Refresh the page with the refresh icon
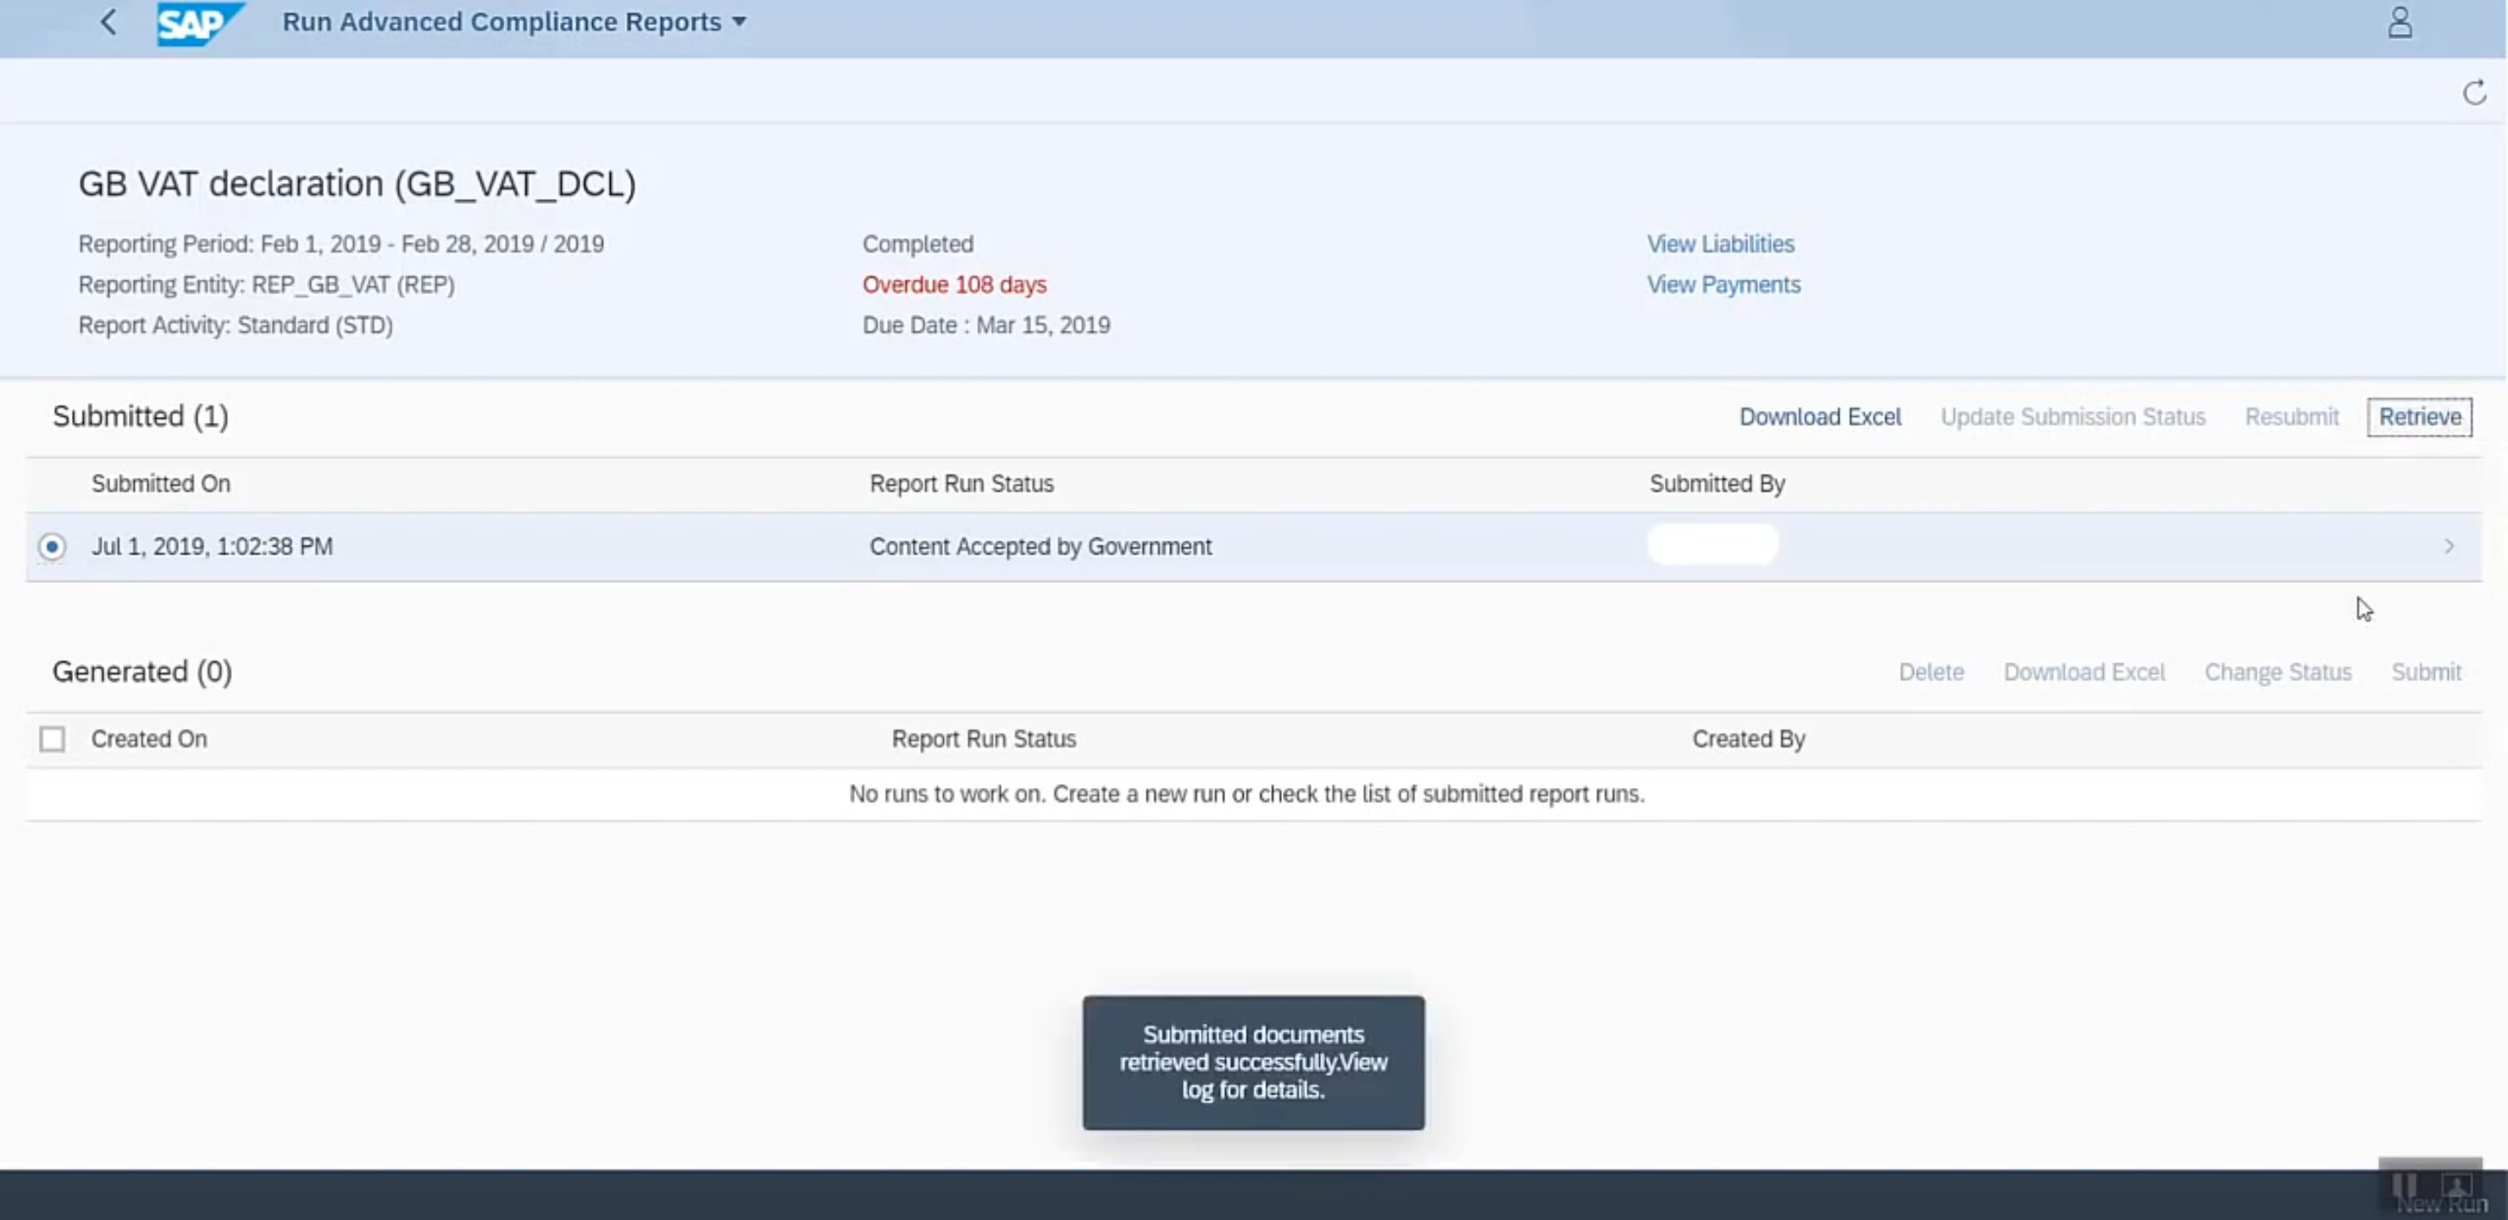This screenshot has height=1220, width=2508. click(x=2474, y=93)
